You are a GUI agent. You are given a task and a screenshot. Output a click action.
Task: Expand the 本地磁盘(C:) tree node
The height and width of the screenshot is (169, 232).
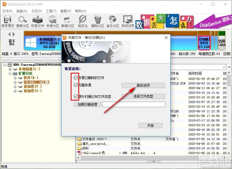tap(10, 69)
